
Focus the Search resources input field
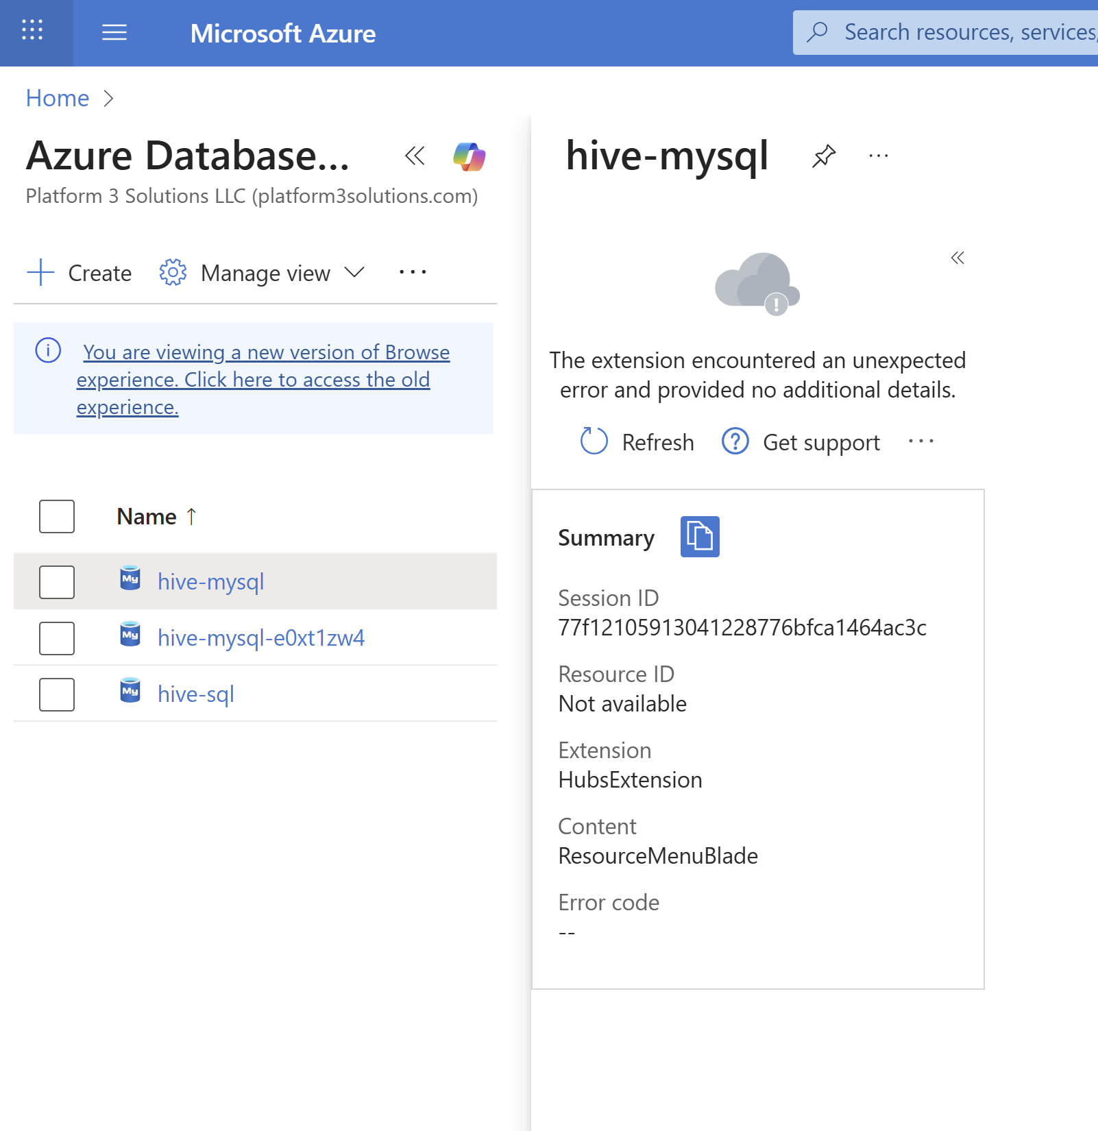[x=946, y=32]
